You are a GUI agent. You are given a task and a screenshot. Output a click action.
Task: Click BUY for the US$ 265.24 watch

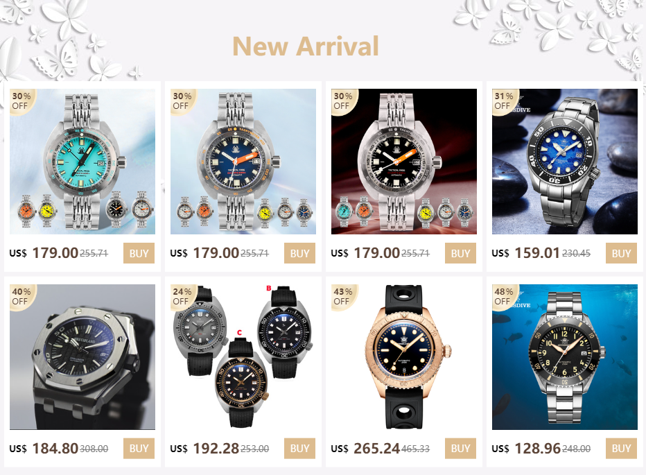coord(460,448)
